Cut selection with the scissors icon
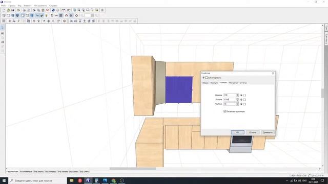The width and height of the screenshot is (328, 184). pyautogui.click(x=34, y=10)
